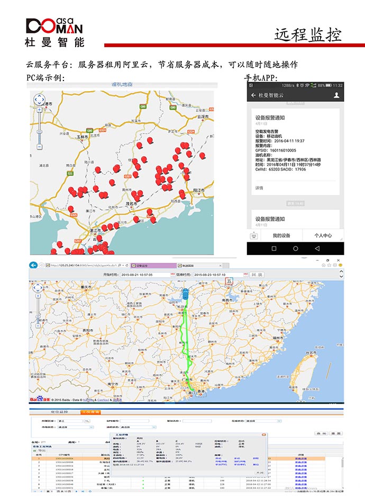Screen dimensions: 365x496
Task: Open 详情 link of first alarm notification
Action: [259, 188]
